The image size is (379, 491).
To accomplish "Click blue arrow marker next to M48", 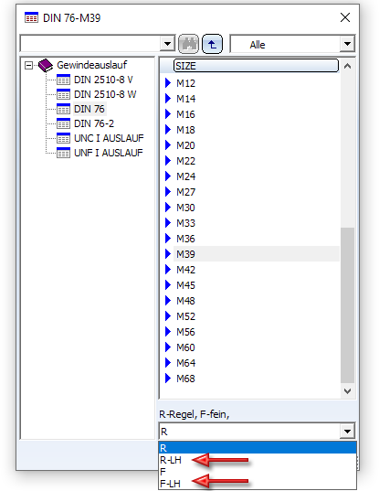I will tap(168, 301).
